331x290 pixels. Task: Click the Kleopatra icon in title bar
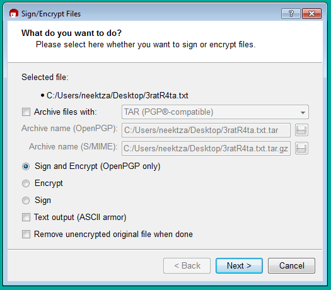[x=14, y=14]
